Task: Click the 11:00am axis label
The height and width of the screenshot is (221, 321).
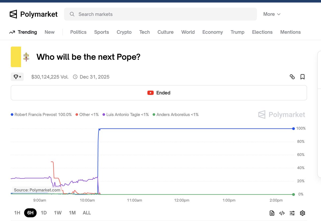Action: tap(134, 200)
